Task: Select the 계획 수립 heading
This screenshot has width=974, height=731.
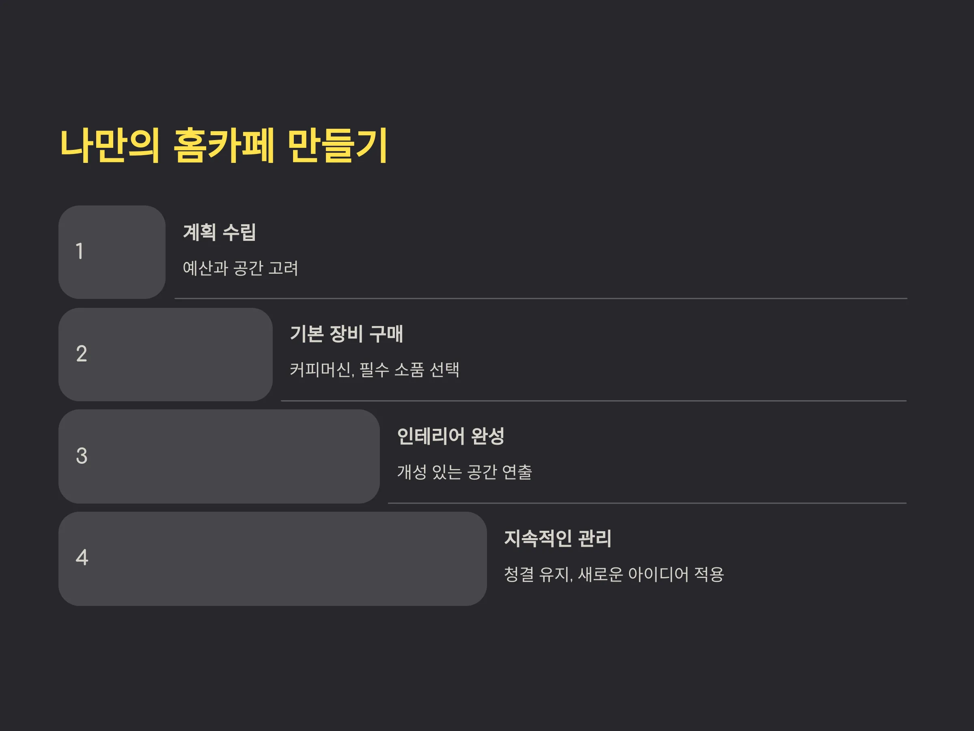Action: [x=219, y=232]
